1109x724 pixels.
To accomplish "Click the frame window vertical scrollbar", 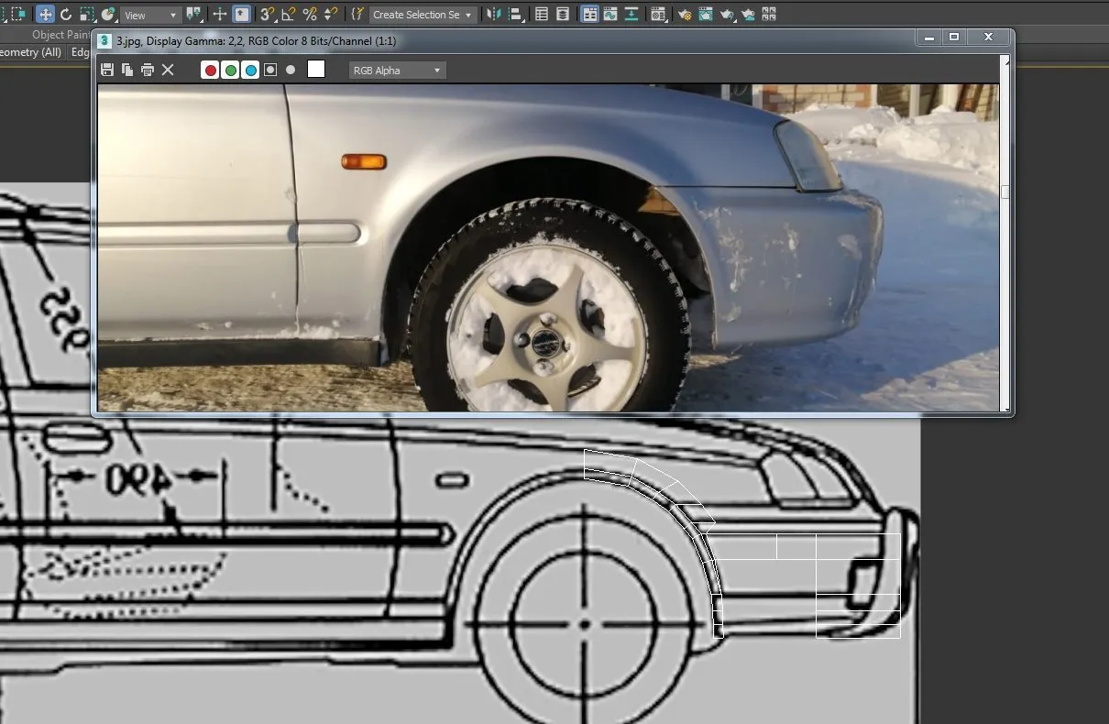I will click(x=1005, y=192).
